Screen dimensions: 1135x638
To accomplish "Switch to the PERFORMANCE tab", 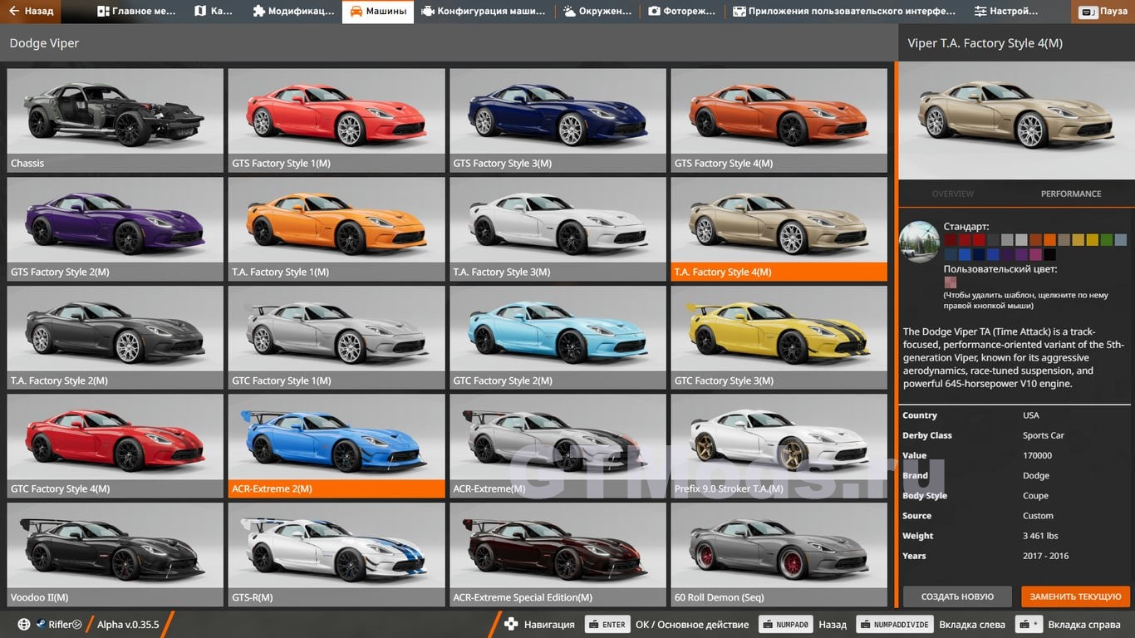I will [x=1071, y=194].
